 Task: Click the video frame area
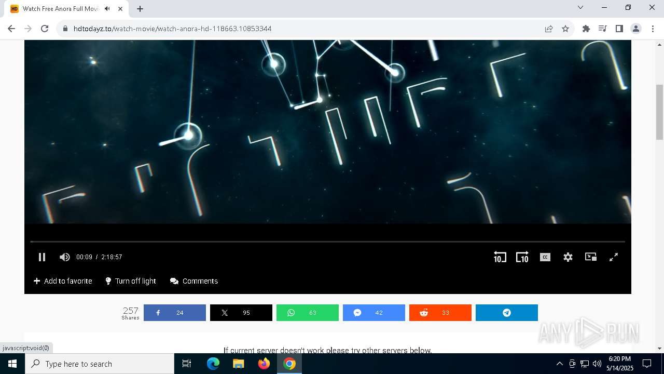328,132
